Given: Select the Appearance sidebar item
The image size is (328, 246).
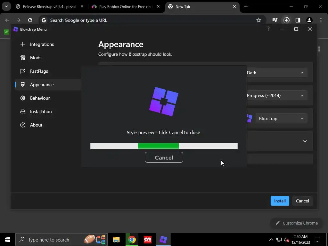Looking at the screenshot, I should (x=48, y=85).
